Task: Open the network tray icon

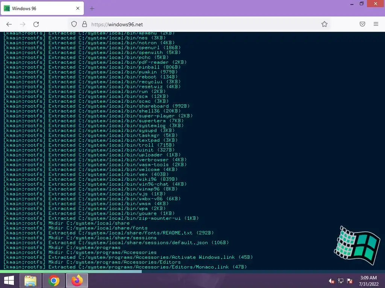Action: click(x=341, y=281)
